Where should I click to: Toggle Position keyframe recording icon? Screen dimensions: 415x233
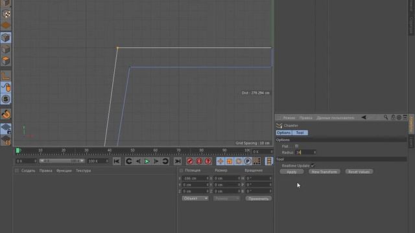click(x=220, y=161)
